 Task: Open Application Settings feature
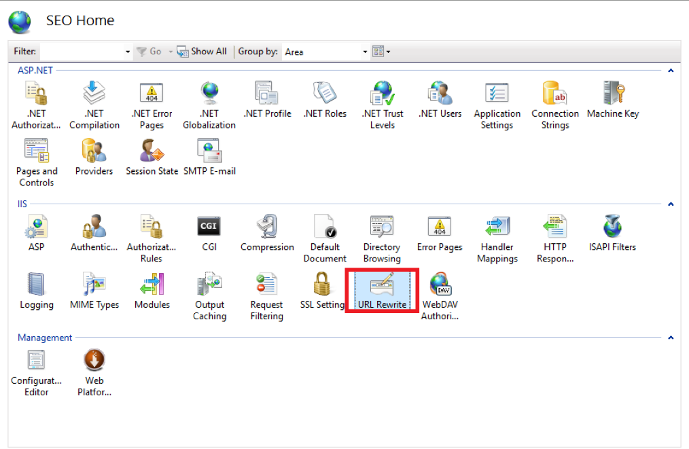tap(497, 105)
